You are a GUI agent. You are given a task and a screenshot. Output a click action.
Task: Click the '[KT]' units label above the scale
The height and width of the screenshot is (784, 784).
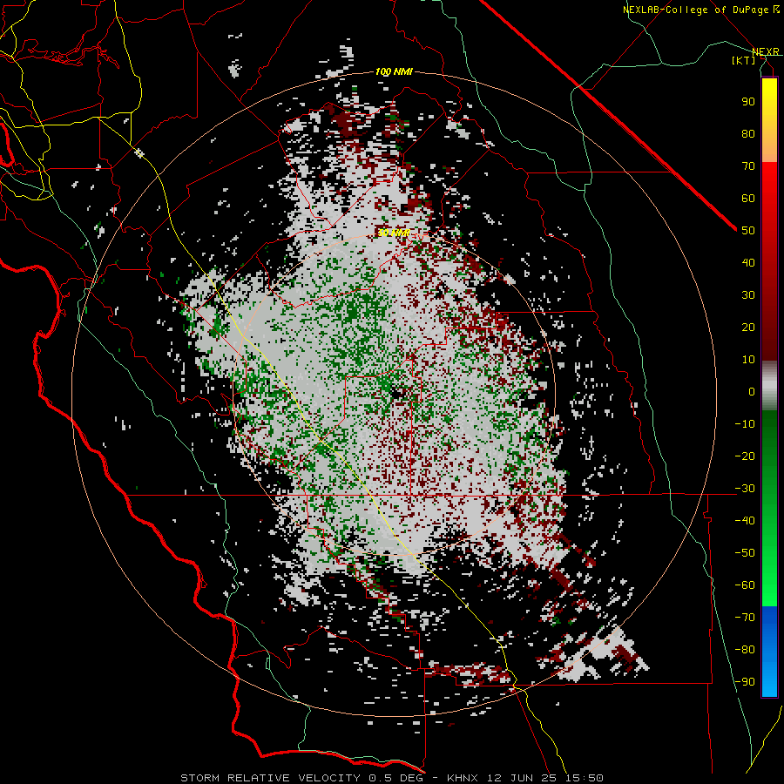point(744,60)
